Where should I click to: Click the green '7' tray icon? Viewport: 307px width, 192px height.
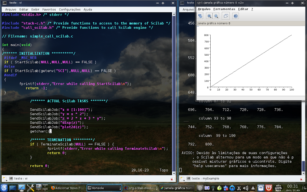click(219, 188)
